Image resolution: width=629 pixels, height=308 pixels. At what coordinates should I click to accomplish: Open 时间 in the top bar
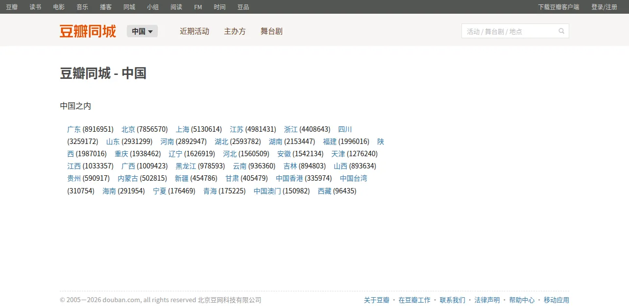pyautogui.click(x=219, y=7)
